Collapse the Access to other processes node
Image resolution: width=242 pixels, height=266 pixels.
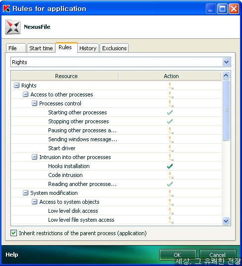(25, 94)
